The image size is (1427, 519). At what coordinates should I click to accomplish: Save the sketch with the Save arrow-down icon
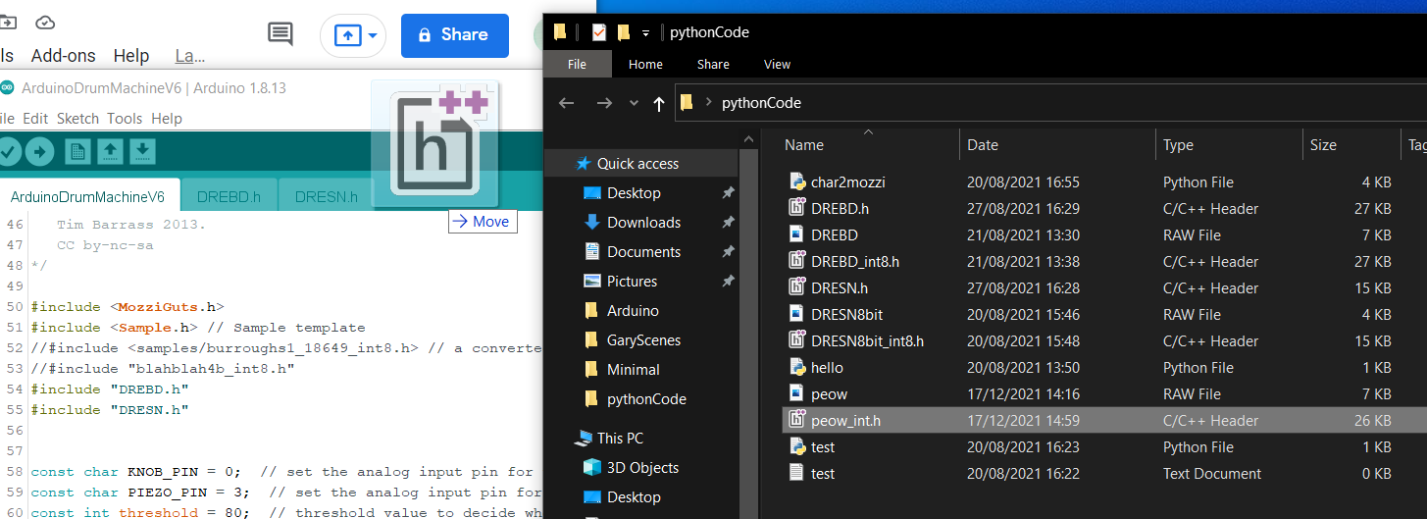click(x=142, y=151)
